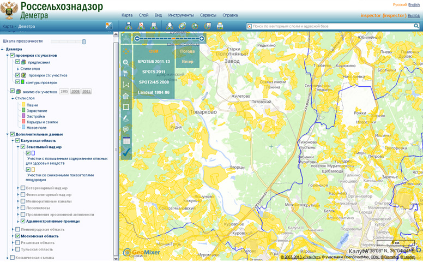Click the compass icon above map tools
Screen dimensions: 423x262
pos(126,39)
